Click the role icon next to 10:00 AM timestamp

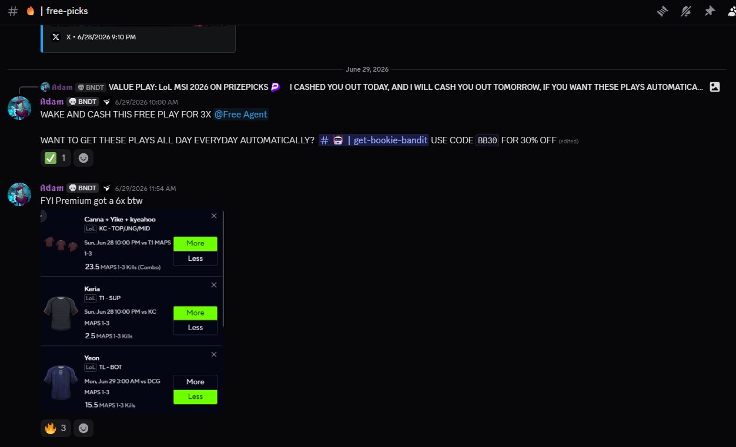click(106, 102)
